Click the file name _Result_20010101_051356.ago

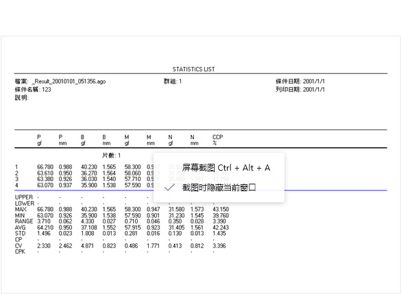[69, 82]
